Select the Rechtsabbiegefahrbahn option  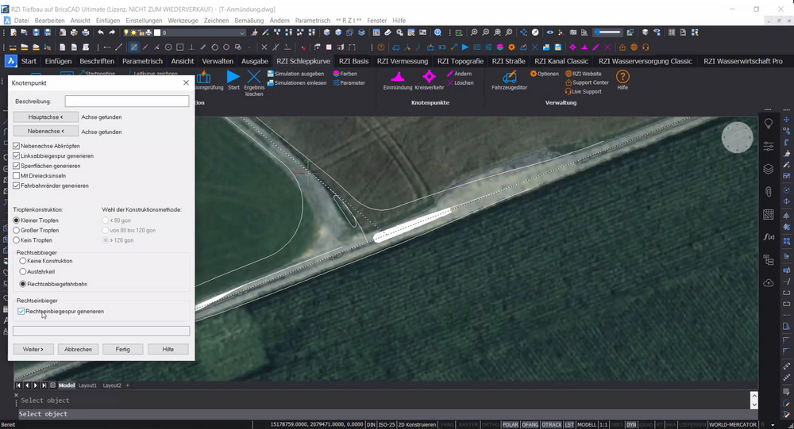pyautogui.click(x=23, y=284)
